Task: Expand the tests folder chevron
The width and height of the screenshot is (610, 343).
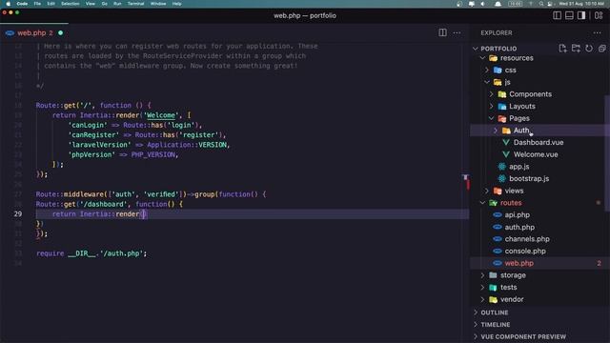Action: point(483,288)
